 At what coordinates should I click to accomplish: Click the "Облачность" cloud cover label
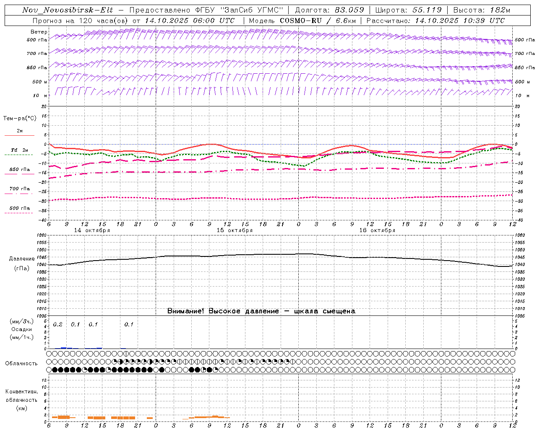coord(21,363)
